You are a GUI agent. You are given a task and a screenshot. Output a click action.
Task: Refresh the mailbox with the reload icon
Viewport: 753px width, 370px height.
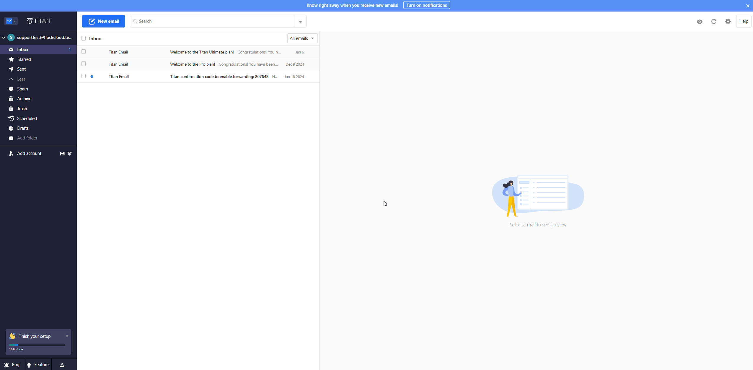(714, 21)
